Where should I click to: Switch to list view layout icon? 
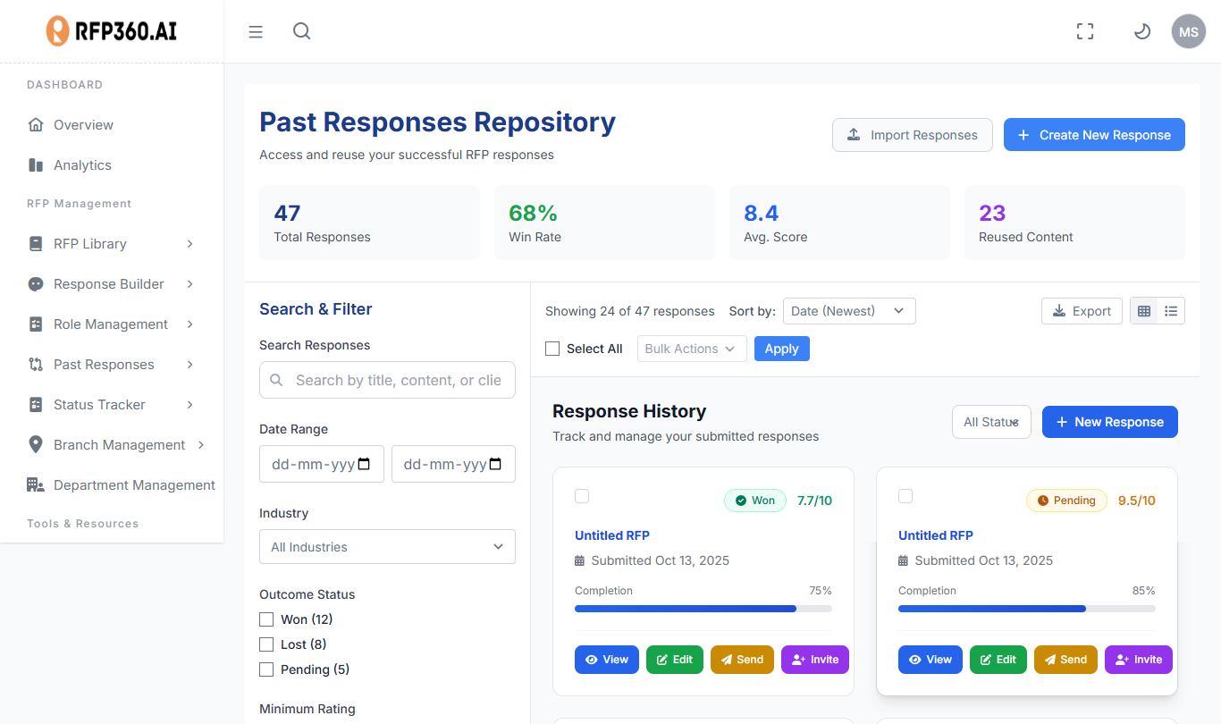click(x=1171, y=311)
